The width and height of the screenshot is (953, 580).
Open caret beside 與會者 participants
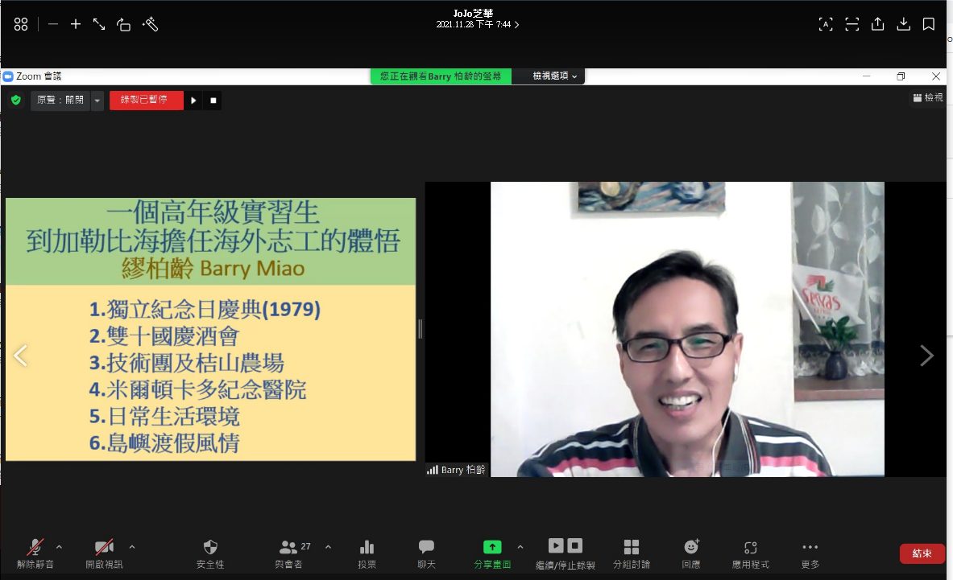click(328, 547)
